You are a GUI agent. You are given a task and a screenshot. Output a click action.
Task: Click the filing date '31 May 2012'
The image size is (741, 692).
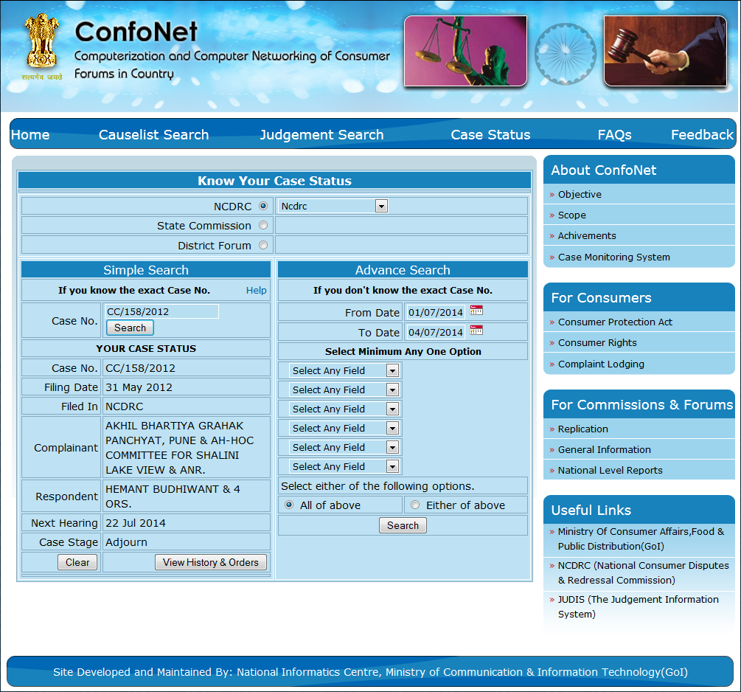click(x=139, y=387)
